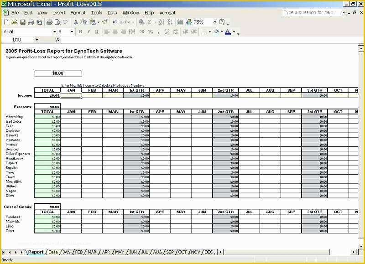
Task: Click the horizontal scrollbar right arrow
Action: point(353,252)
